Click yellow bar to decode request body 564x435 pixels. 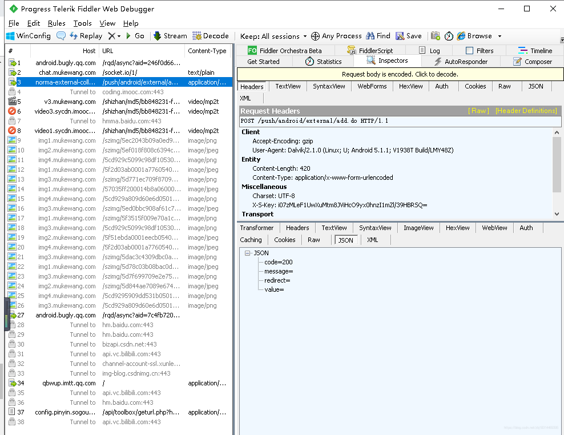pos(400,74)
